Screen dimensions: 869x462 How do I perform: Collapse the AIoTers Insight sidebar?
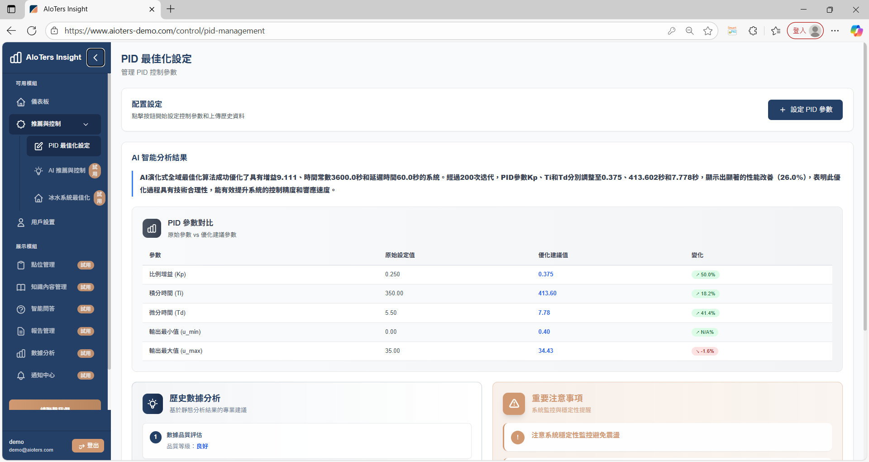[x=95, y=58]
